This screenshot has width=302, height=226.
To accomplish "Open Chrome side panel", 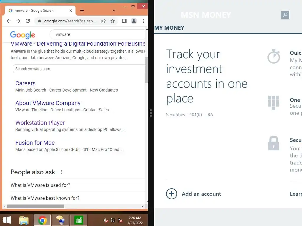I will click(124, 21).
